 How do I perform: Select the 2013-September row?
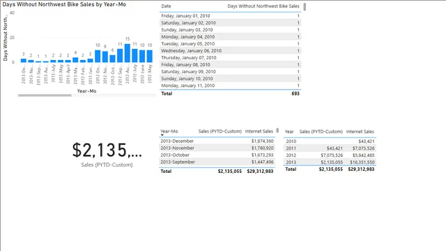click(x=217, y=162)
